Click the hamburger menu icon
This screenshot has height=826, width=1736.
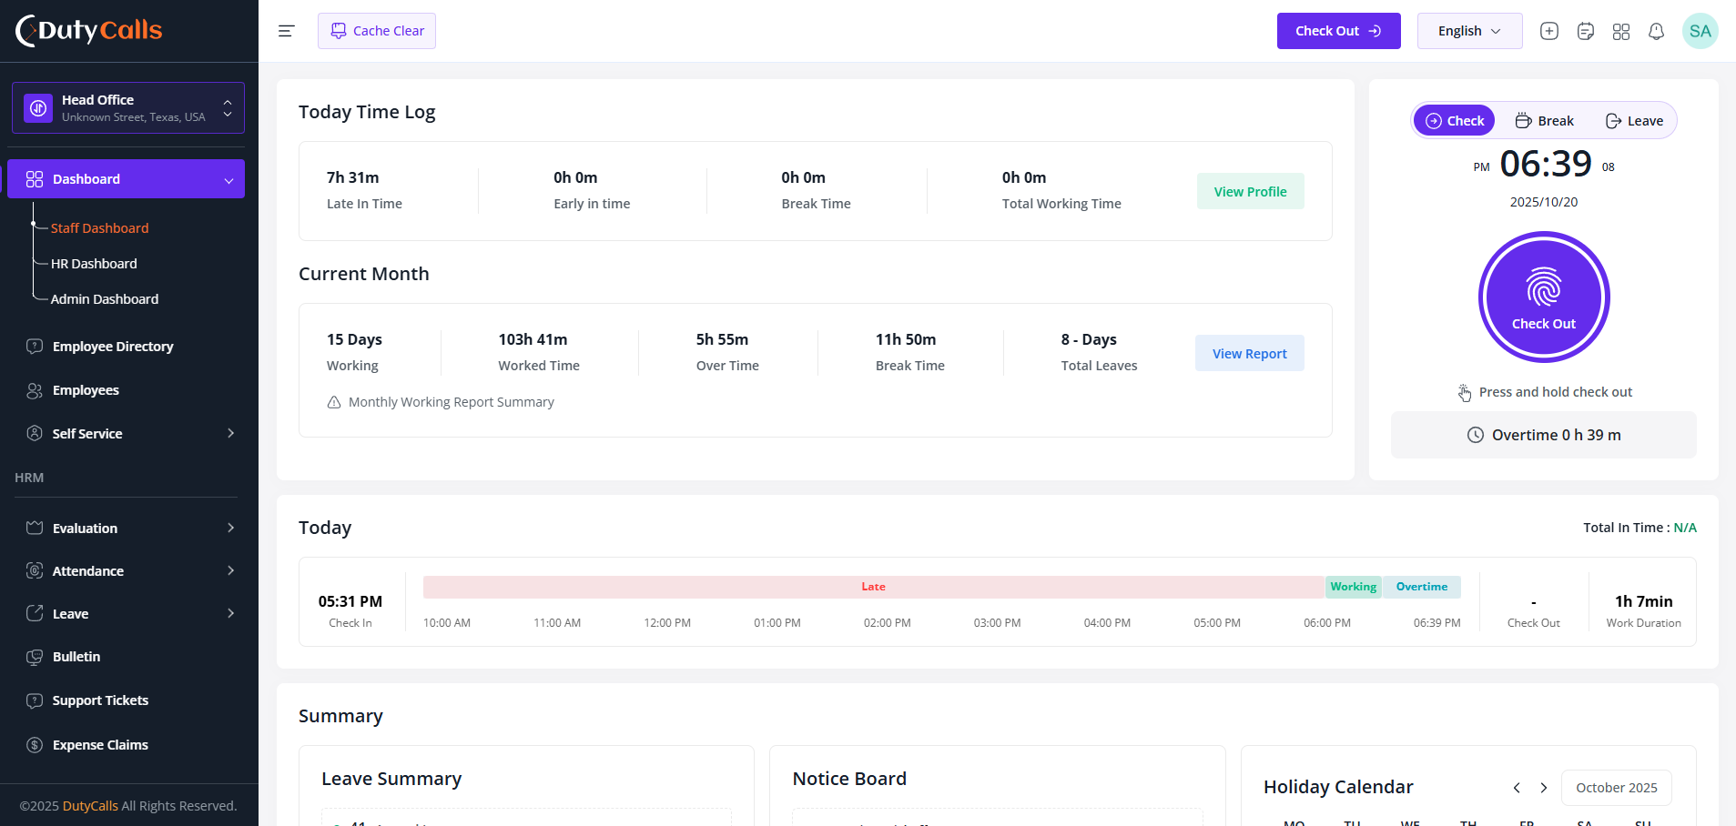tap(286, 31)
